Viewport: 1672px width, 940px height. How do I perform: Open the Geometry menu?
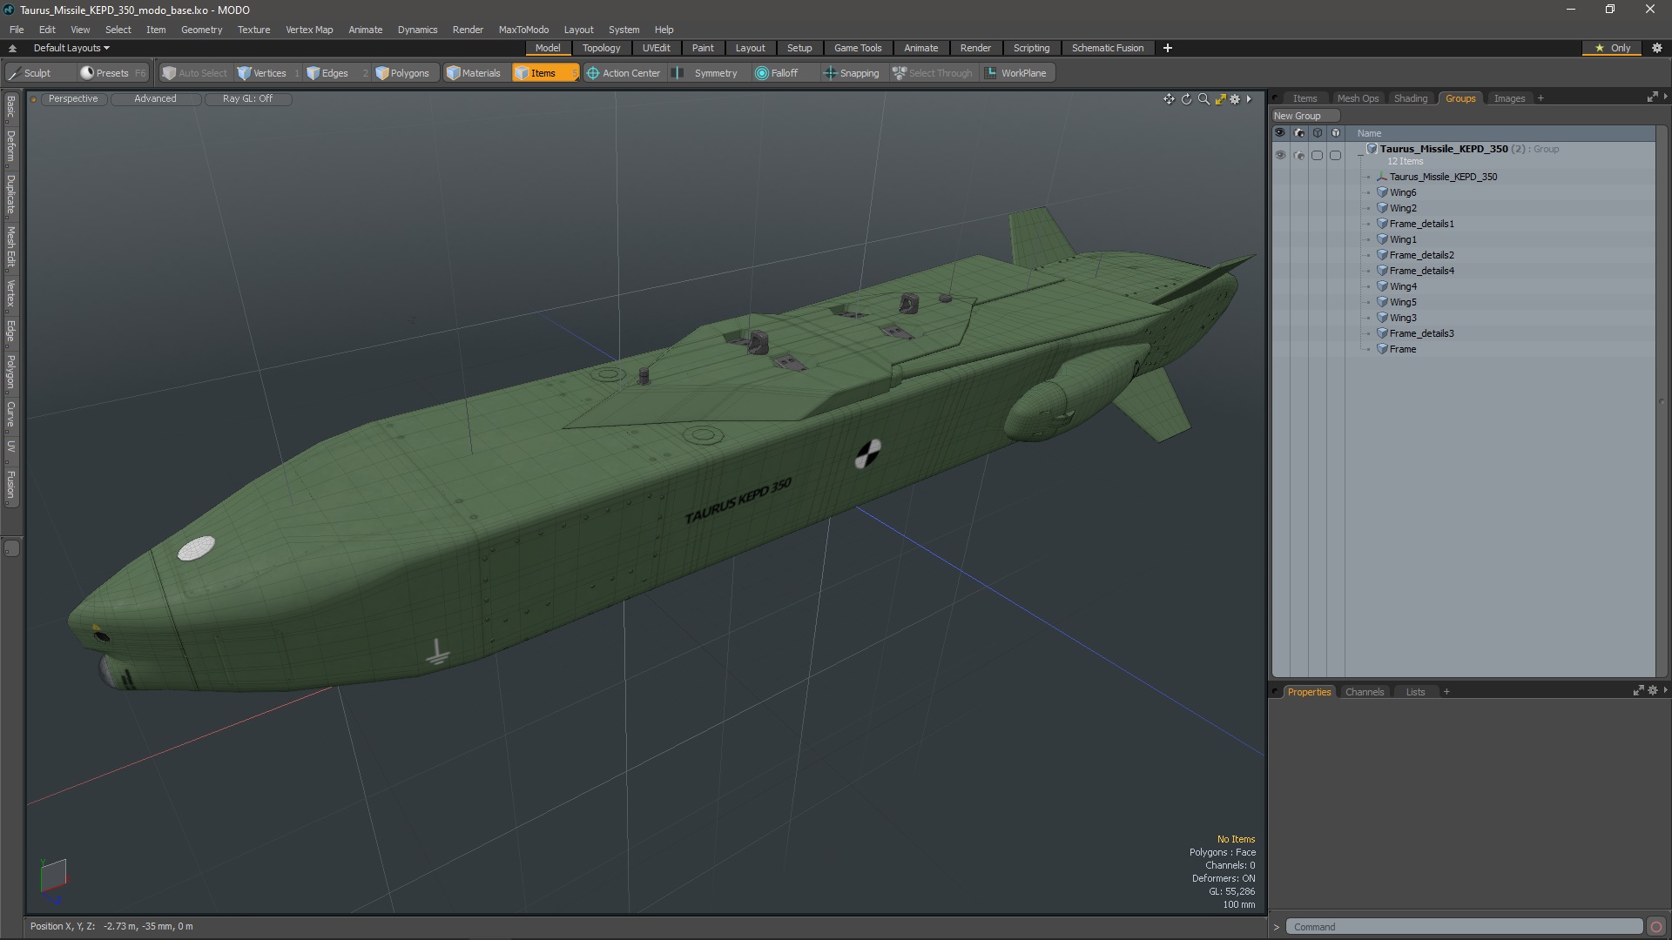click(x=201, y=30)
